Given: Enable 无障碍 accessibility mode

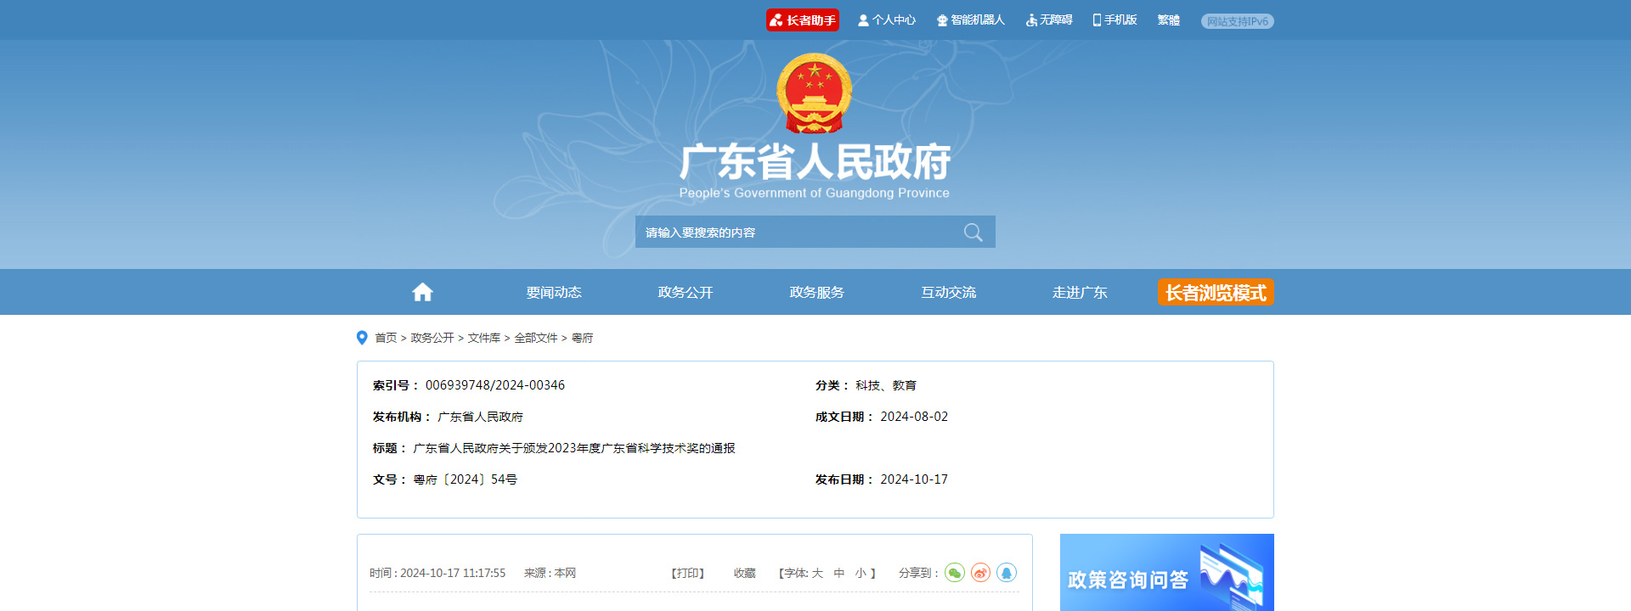Looking at the screenshot, I should coord(1049,20).
